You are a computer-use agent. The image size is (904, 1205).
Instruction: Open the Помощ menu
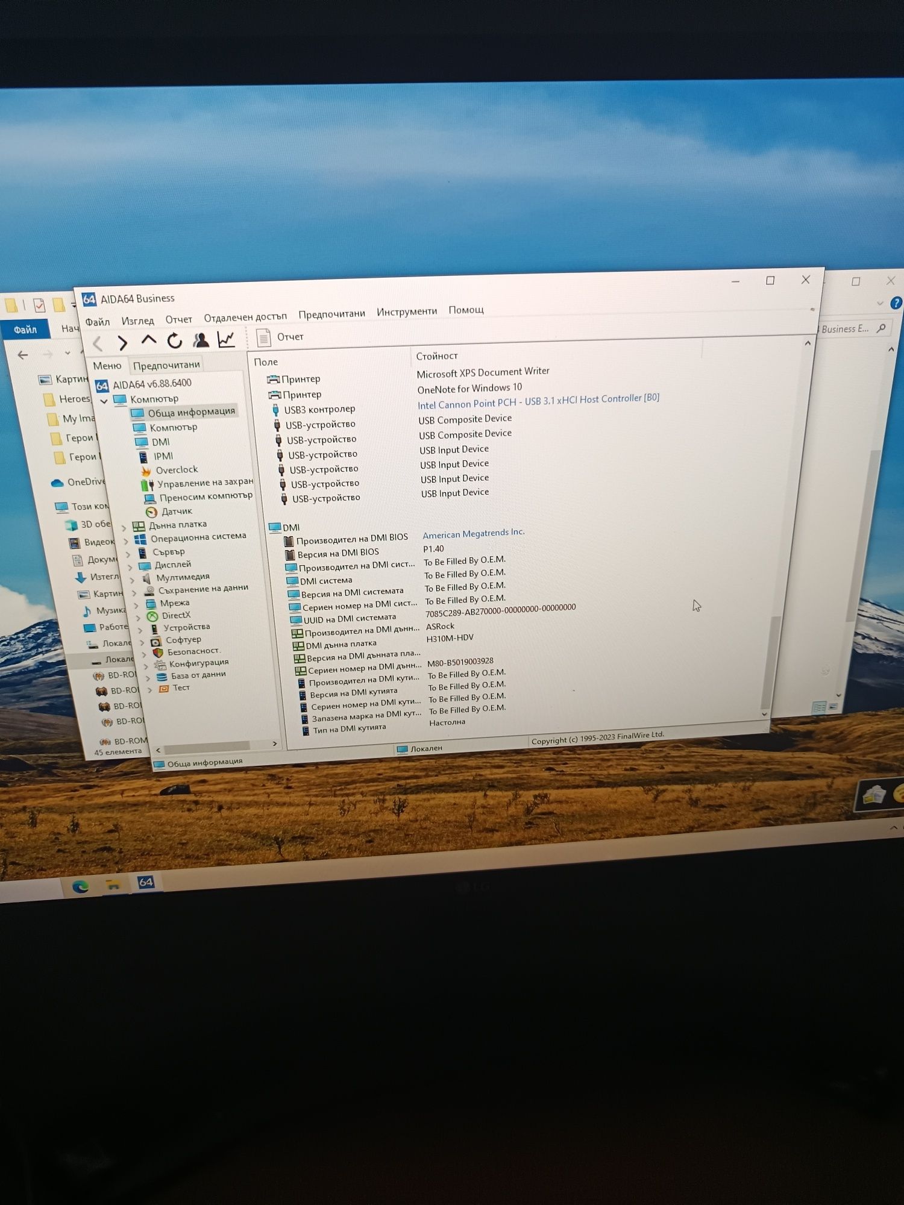[466, 310]
